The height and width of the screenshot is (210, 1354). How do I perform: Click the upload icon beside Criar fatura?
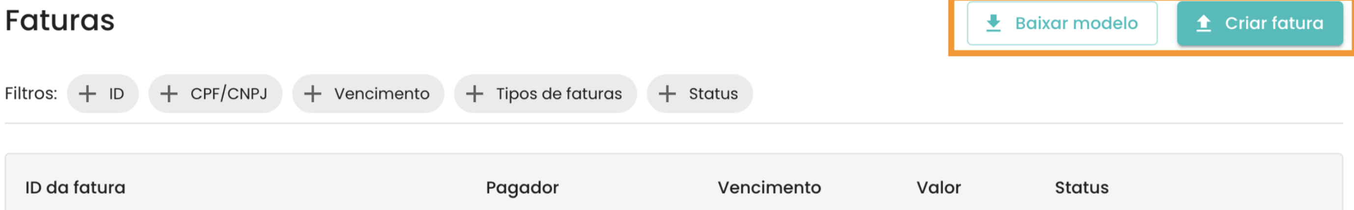pos(1204,24)
